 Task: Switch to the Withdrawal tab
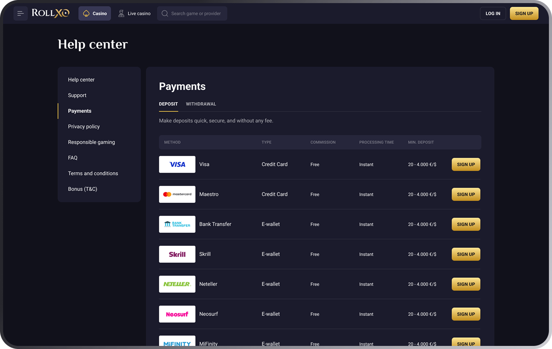pyautogui.click(x=201, y=104)
